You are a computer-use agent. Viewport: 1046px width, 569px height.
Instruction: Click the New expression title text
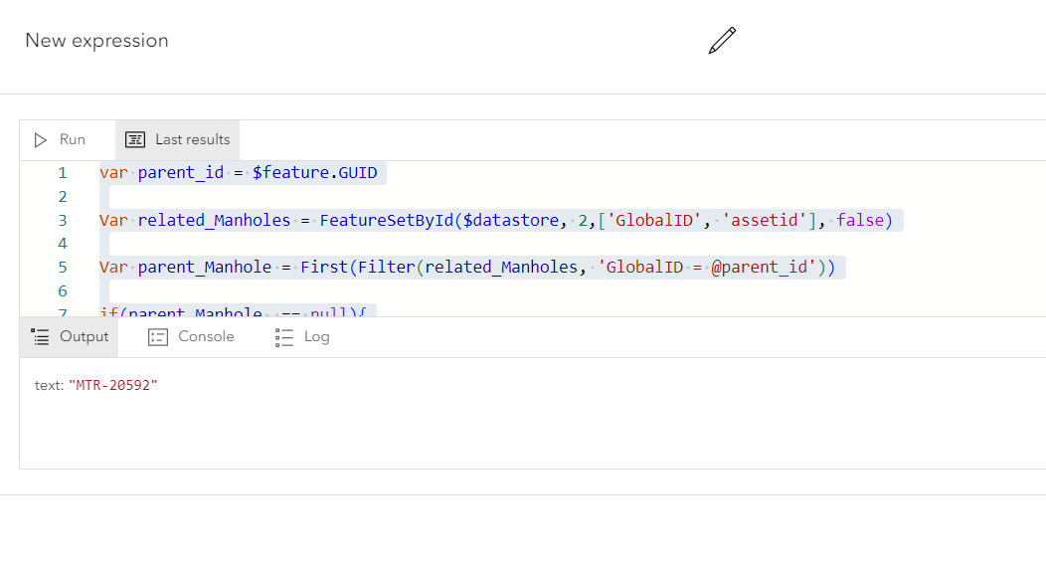click(x=96, y=41)
